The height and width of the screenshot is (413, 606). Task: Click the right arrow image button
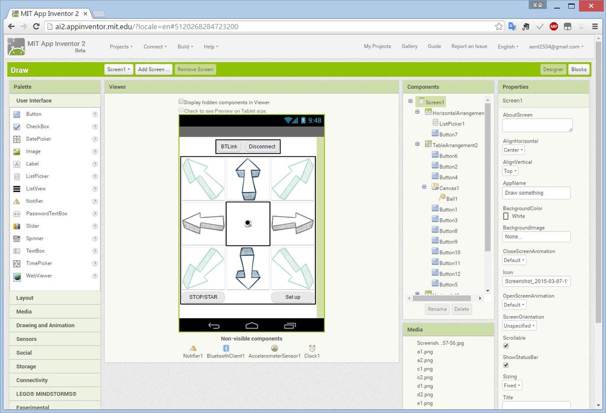[292, 223]
